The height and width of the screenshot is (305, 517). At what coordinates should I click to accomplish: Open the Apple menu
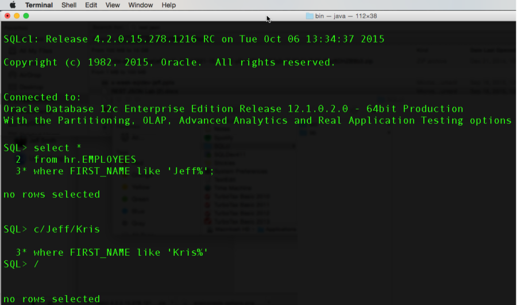pyautogui.click(x=13, y=5)
